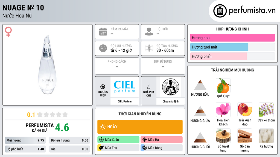The width and height of the screenshot is (280, 157).
Task: Click the star badge icon above Thương hiệu
Action: pos(103,87)
